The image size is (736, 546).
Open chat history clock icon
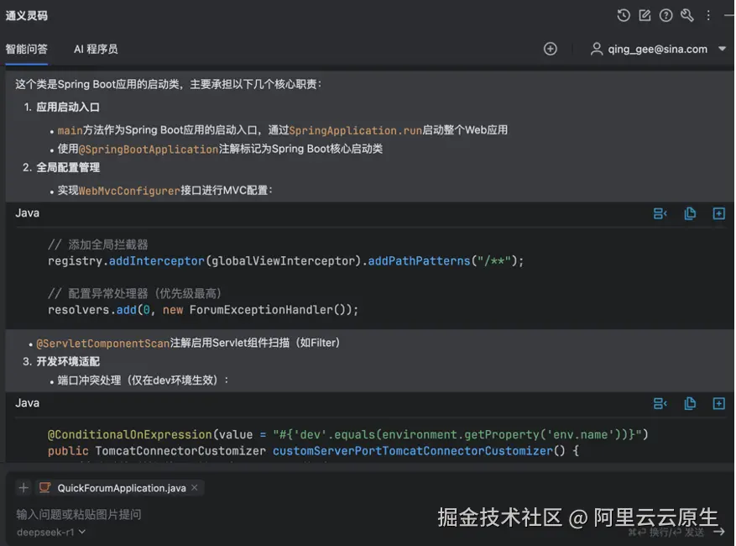[x=624, y=15]
